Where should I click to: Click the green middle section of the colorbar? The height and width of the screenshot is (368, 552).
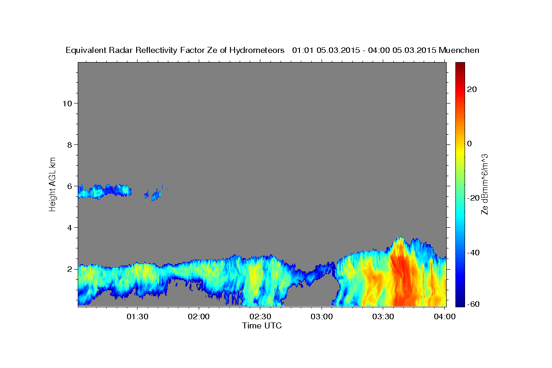click(460, 184)
